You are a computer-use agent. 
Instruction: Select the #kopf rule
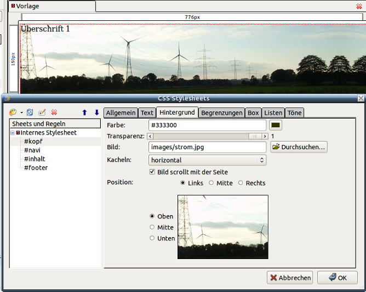pos(33,142)
